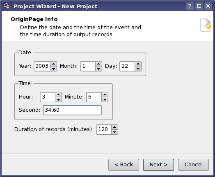Screen dimensions: 215x177
Task: Decrease Duration of records down arrow
Action: [x=114, y=132]
